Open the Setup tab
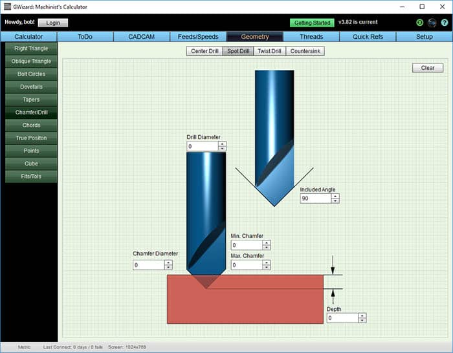Viewport: 453px width, 353px height. pos(424,37)
